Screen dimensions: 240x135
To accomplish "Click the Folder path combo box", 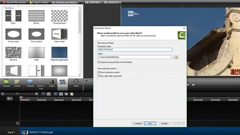I will [135, 57].
